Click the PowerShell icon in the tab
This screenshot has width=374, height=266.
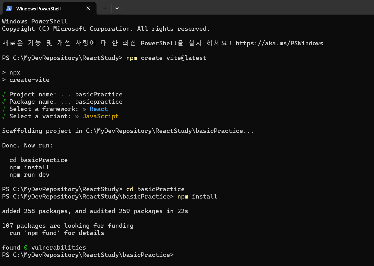(9, 8)
